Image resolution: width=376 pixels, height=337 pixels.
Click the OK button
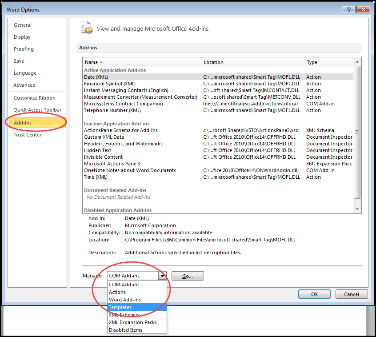pyautogui.click(x=314, y=294)
